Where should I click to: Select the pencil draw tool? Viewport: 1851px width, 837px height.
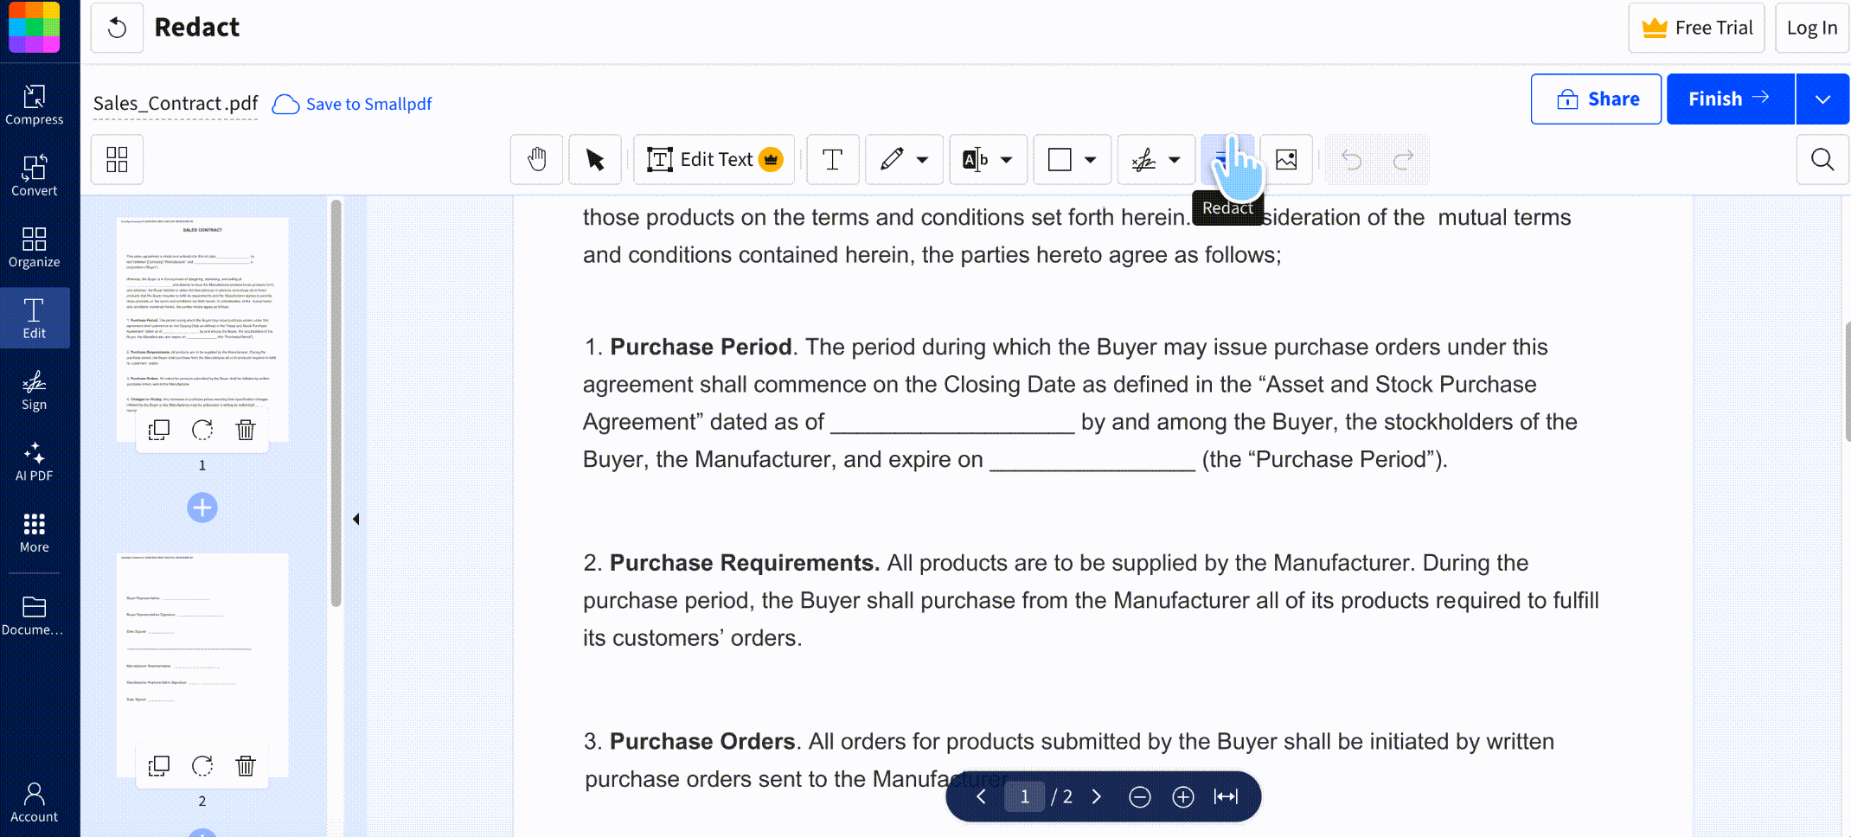click(x=892, y=159)
